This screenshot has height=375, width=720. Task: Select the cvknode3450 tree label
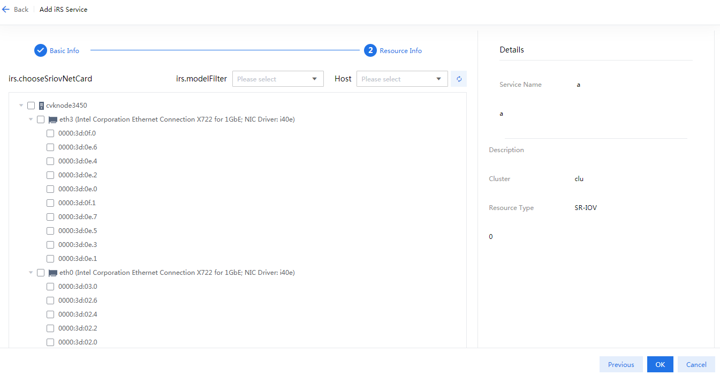click(x=66, y=106)
